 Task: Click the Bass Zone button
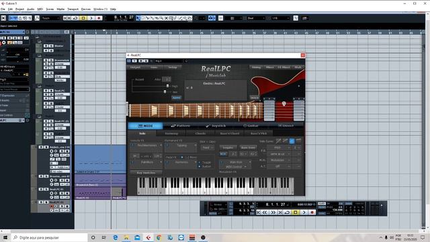click(x=248, y=148)
